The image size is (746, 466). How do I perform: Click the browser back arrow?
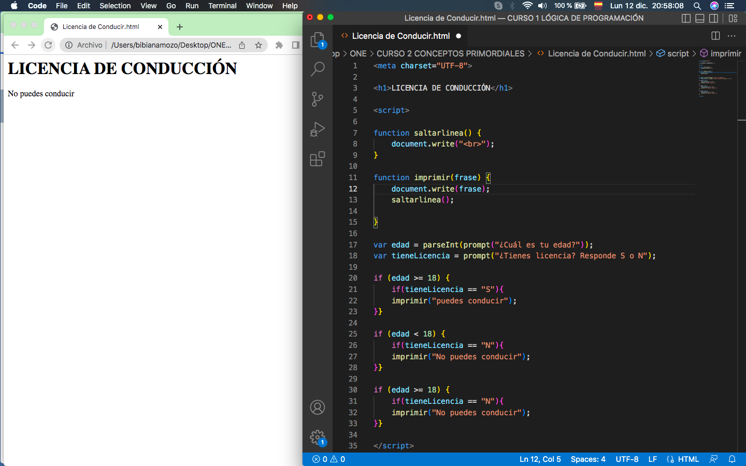click(15, 45)
